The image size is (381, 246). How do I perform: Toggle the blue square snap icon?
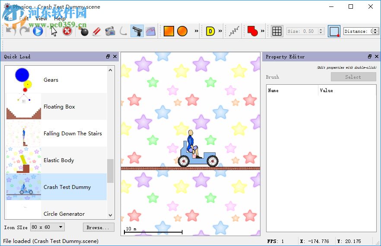pyautogui.click(x=334, y=31)
